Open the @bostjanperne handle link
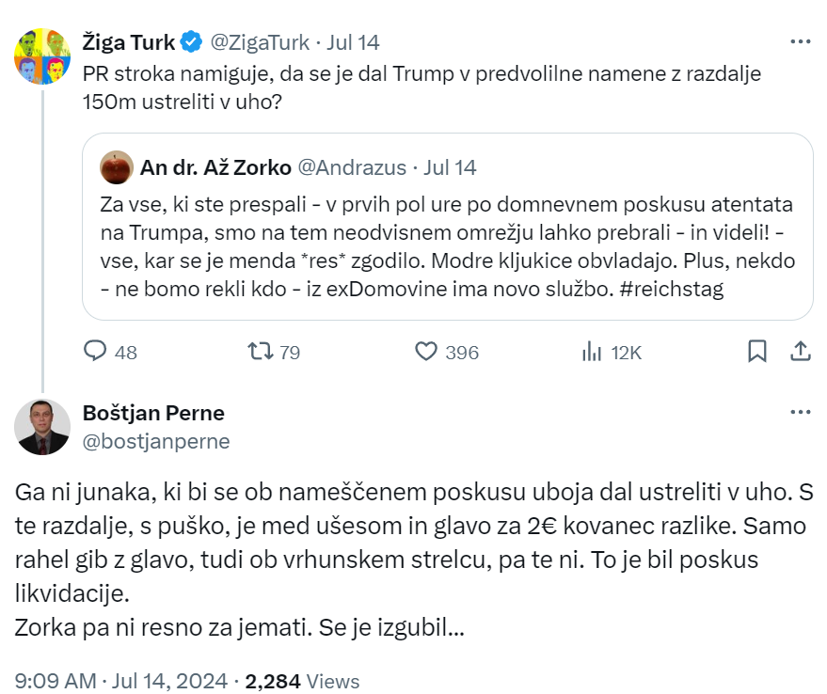This screenshot has width=827, height=694. click(x=156, y=441)
